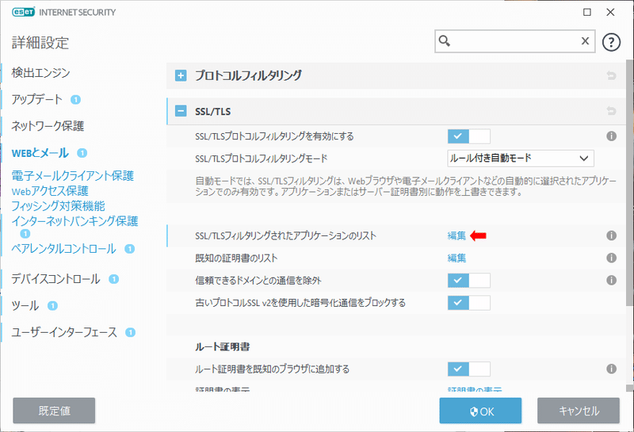Click ツール notification badge

[52, 306]
